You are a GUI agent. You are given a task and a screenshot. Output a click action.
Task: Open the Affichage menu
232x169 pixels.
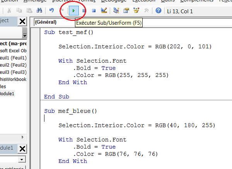(35, 1)
